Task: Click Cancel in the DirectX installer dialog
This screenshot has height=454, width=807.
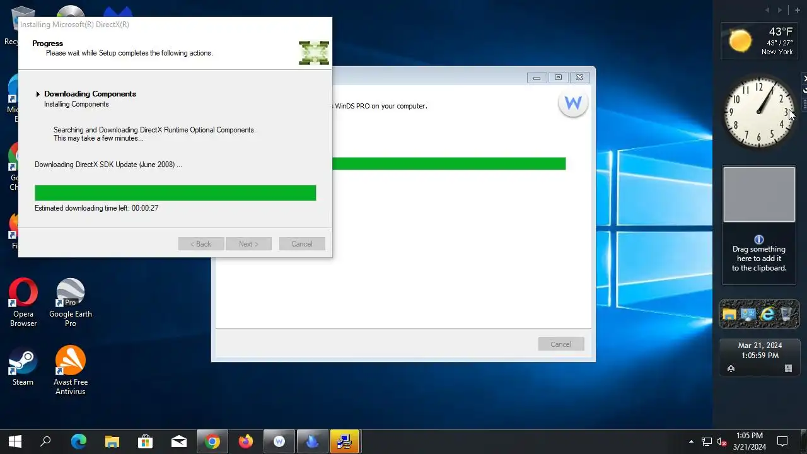Action: tap(301, 244)
